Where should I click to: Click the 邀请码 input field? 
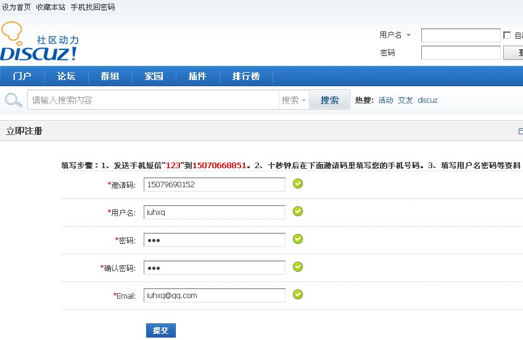(215, 185)
